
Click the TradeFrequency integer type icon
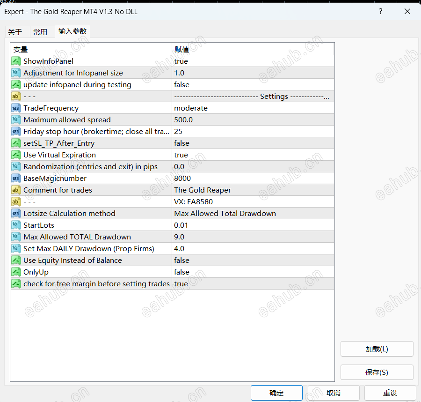click(16, 108)
